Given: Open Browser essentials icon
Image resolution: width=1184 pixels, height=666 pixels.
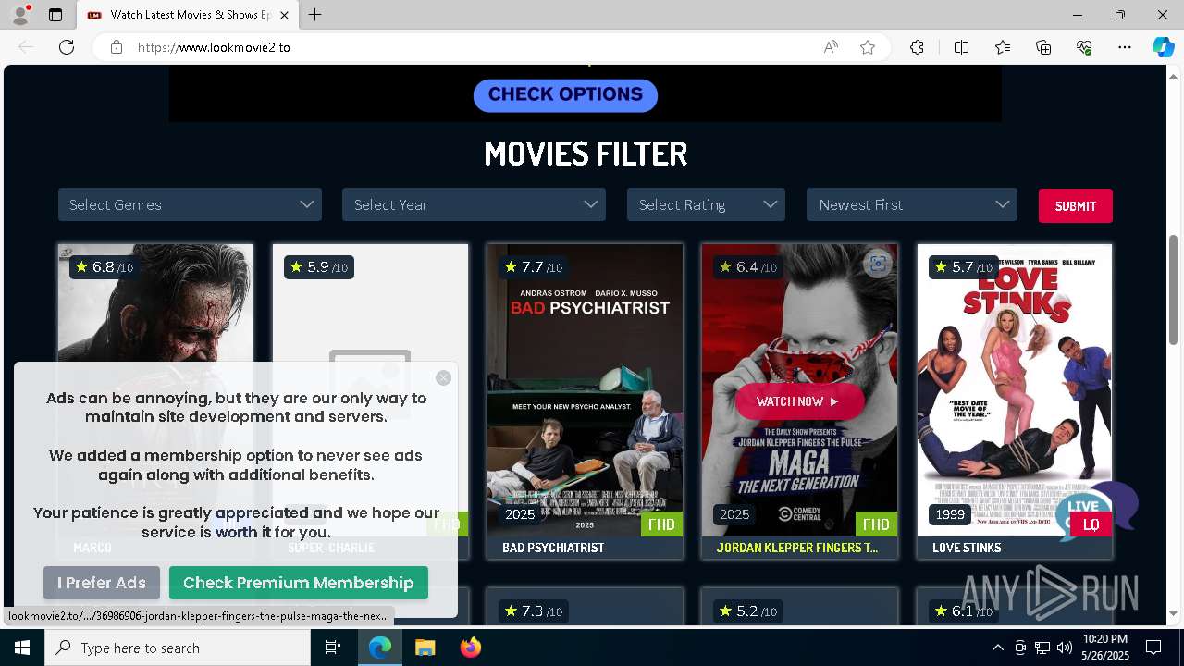Looking at the screenshot, I should click(x=1084, y=47).
